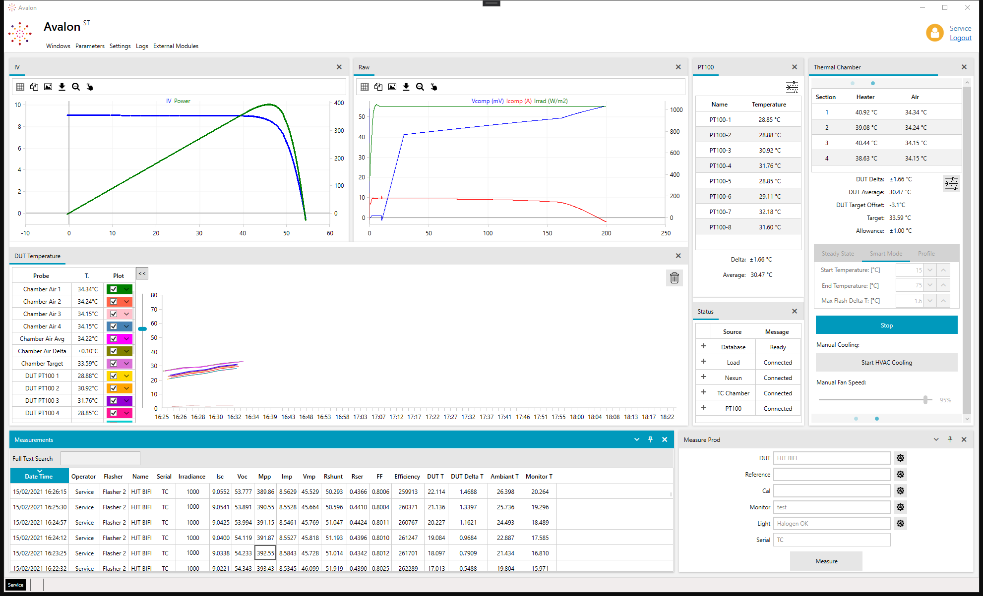Screen dimensions: 983x596
Task: Collapse probe list with << button
Action: 142,273
